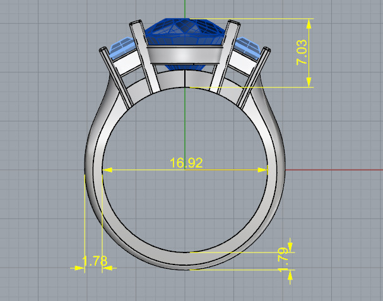Select the bottom of the ring shank
The image size is (383, 301).
point(185,261)
